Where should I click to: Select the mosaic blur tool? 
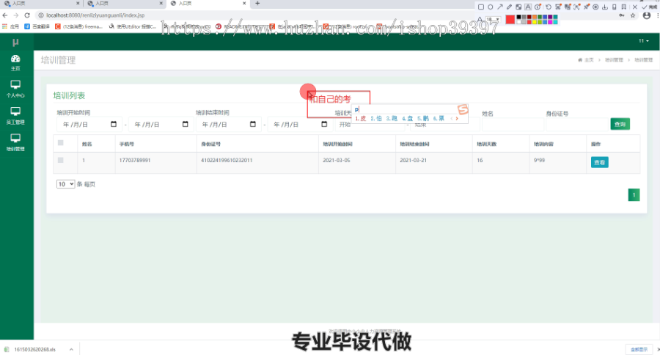click(518, 7)
